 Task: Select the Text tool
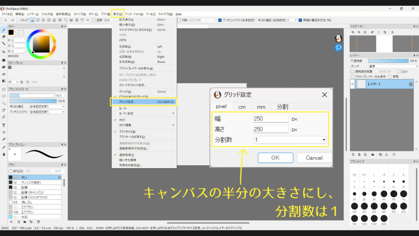click(4, 125)
